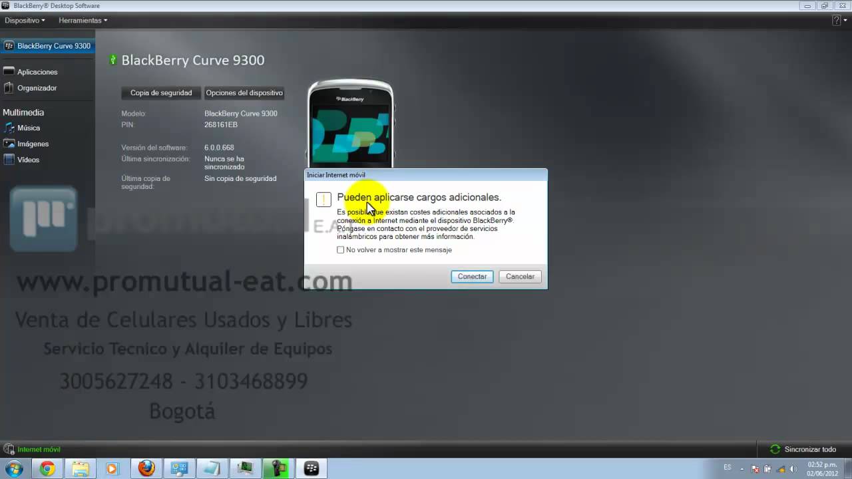Screen dimensions: 852x479
Task: Open the Dispositivo menu
Action: point(25,21)
